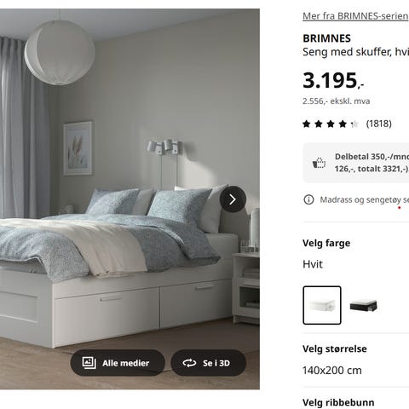This screenshot has height=409, width=409.
Task: Select the white Hvit color swatch
Action: (x=322, y=305)
